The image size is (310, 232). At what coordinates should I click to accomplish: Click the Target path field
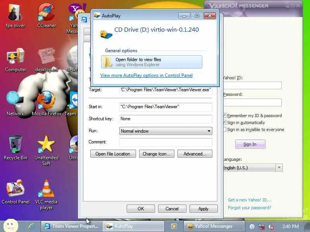point(166,90)
